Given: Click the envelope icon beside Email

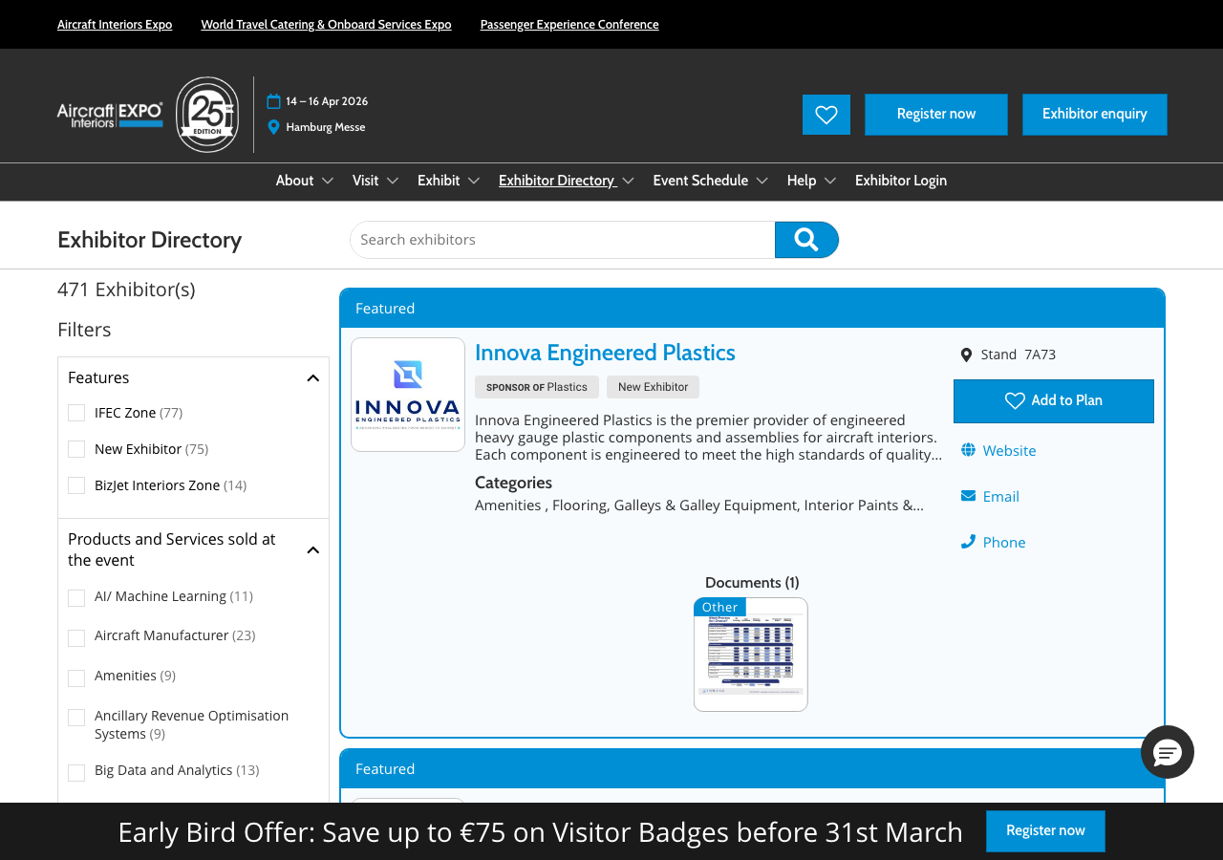Looking at the screenshot, I should pyautogui.click(x=968, y=496).
